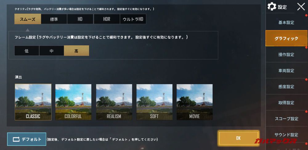Choose the MOVIE style thumbnail
The width and height of the screenshot is (308, 150).
click(x=194, y=102)
